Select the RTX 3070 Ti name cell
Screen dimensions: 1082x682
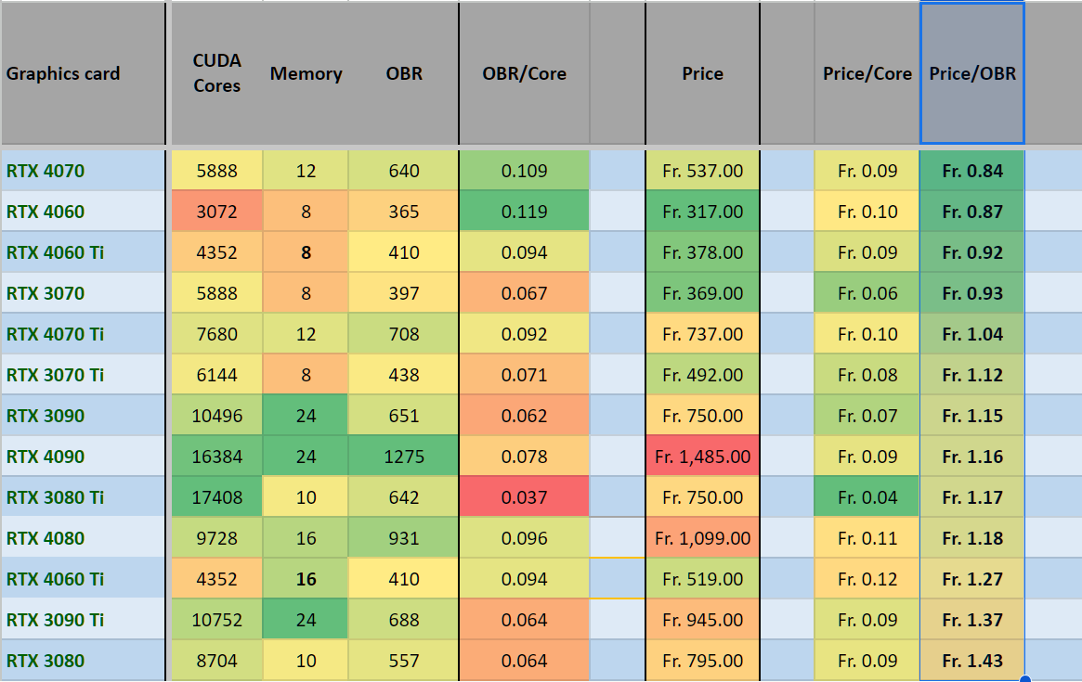[x=83, y=375]
